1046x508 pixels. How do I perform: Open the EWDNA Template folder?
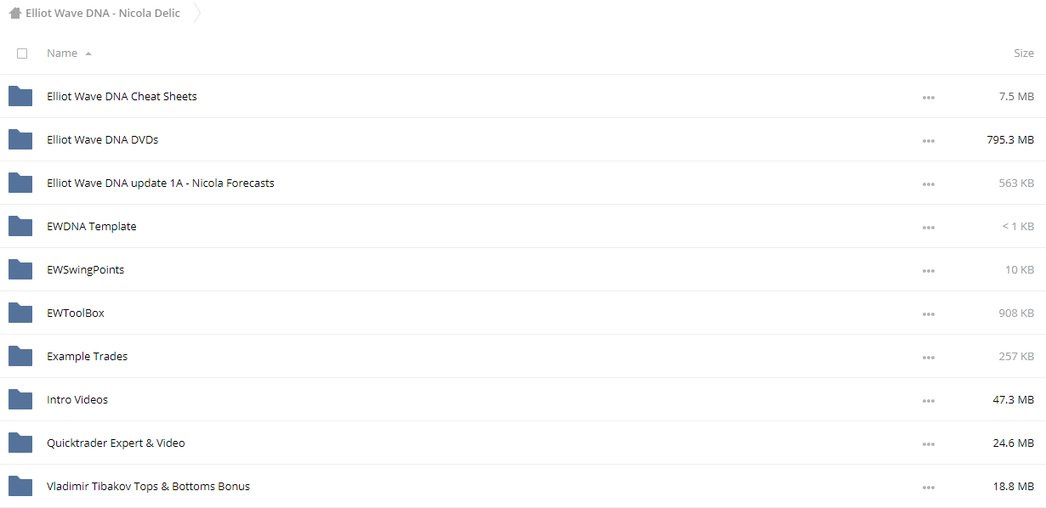pyautogui.click(x=92, y=226)
